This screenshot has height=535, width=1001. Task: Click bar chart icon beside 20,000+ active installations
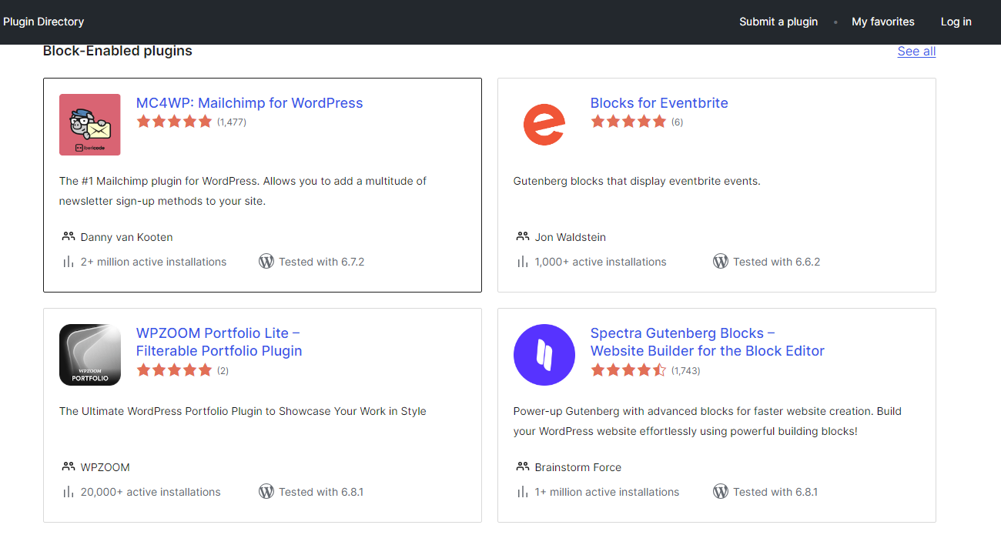tap(68, 492)
